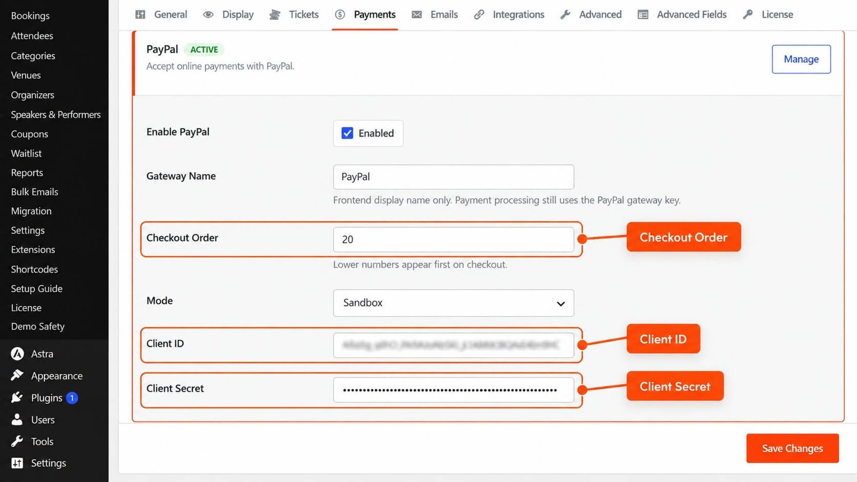The width and height of the screenshot is (857, 482).
Task: Open the Advanced Fields tab
Action: pos(682,14)
